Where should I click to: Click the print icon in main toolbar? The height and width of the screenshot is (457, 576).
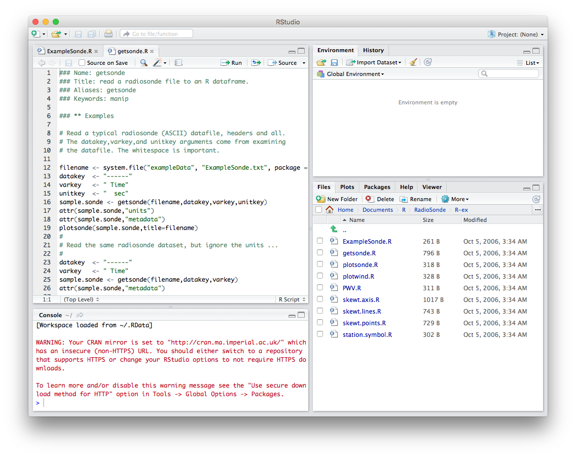tap(108, 34)
